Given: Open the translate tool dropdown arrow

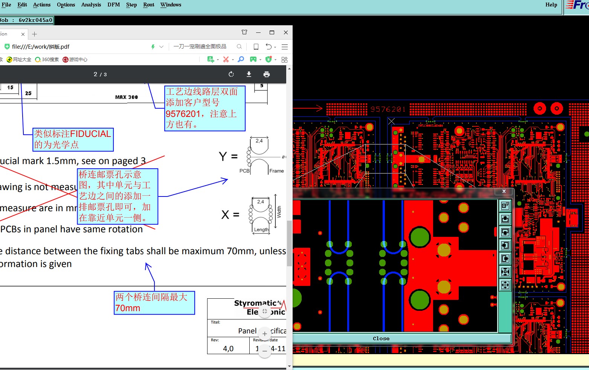Looking at the screenshot, I should coord(218,60).
